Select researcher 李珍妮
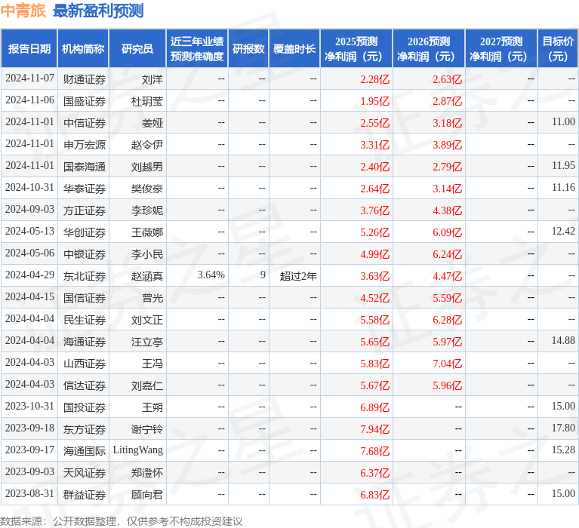Viewport: 579px width, 528px height. tap(147, 210)
